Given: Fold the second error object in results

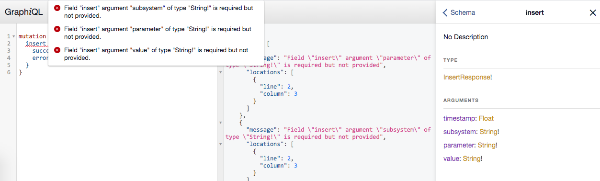Looking at the screenshot, I should (220, 123).
